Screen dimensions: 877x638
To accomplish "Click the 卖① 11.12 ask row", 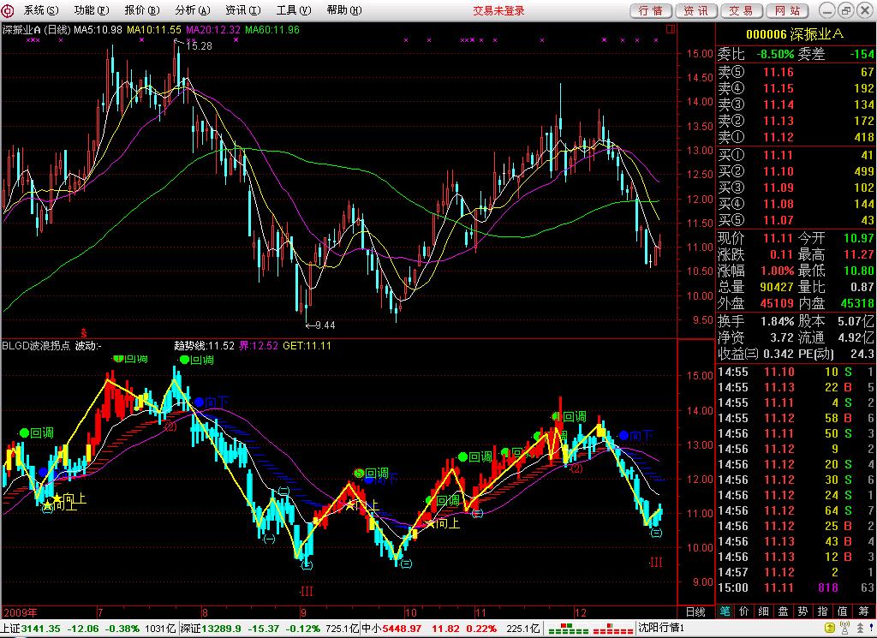I will click(796, 137).
